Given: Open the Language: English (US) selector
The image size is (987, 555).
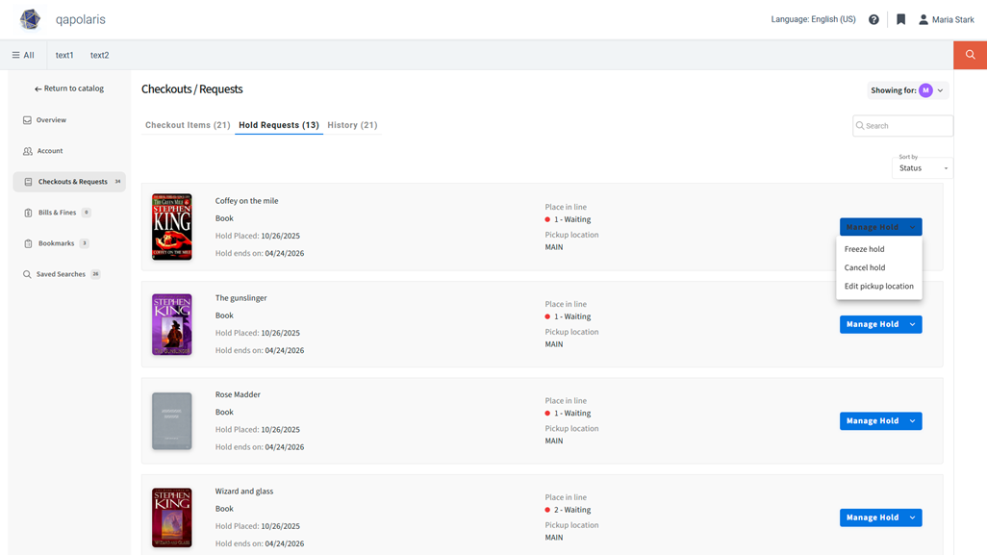Looking at the screenshot, I should (x=813, y=19).
